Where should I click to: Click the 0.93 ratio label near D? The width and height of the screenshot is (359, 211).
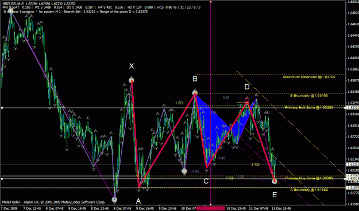pos(226,98)
